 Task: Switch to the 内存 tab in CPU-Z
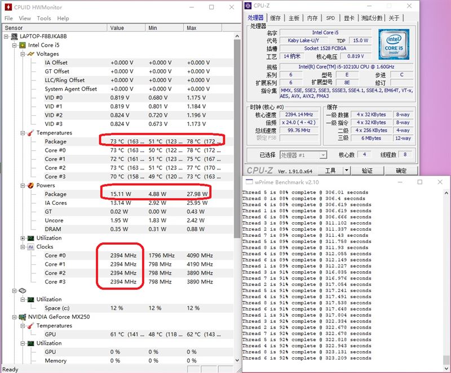tap(312, 18)
